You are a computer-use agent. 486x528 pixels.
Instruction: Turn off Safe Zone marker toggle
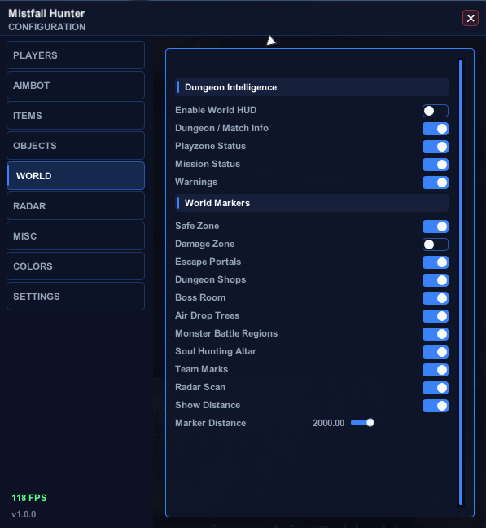click(x=436, y=227)
